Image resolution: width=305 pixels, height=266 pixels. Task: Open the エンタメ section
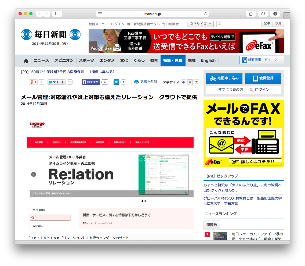tap(107, 61)
